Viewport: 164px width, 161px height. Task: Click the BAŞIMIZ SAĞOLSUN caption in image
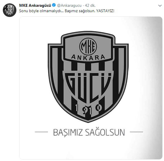tap(89, 133)
